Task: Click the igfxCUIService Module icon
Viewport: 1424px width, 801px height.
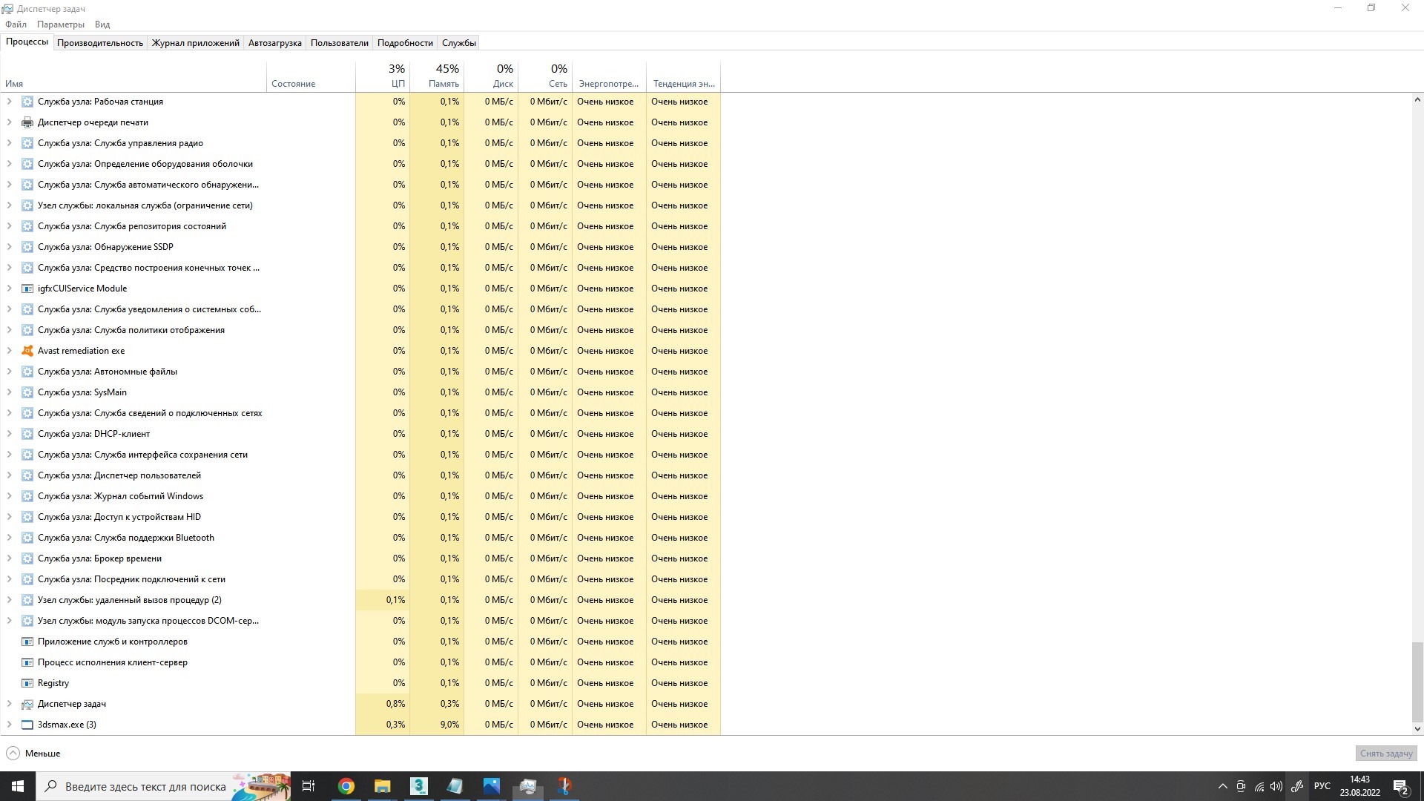Action: (27, 289)
